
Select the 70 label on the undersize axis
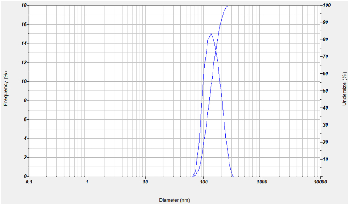pos(326,56)
